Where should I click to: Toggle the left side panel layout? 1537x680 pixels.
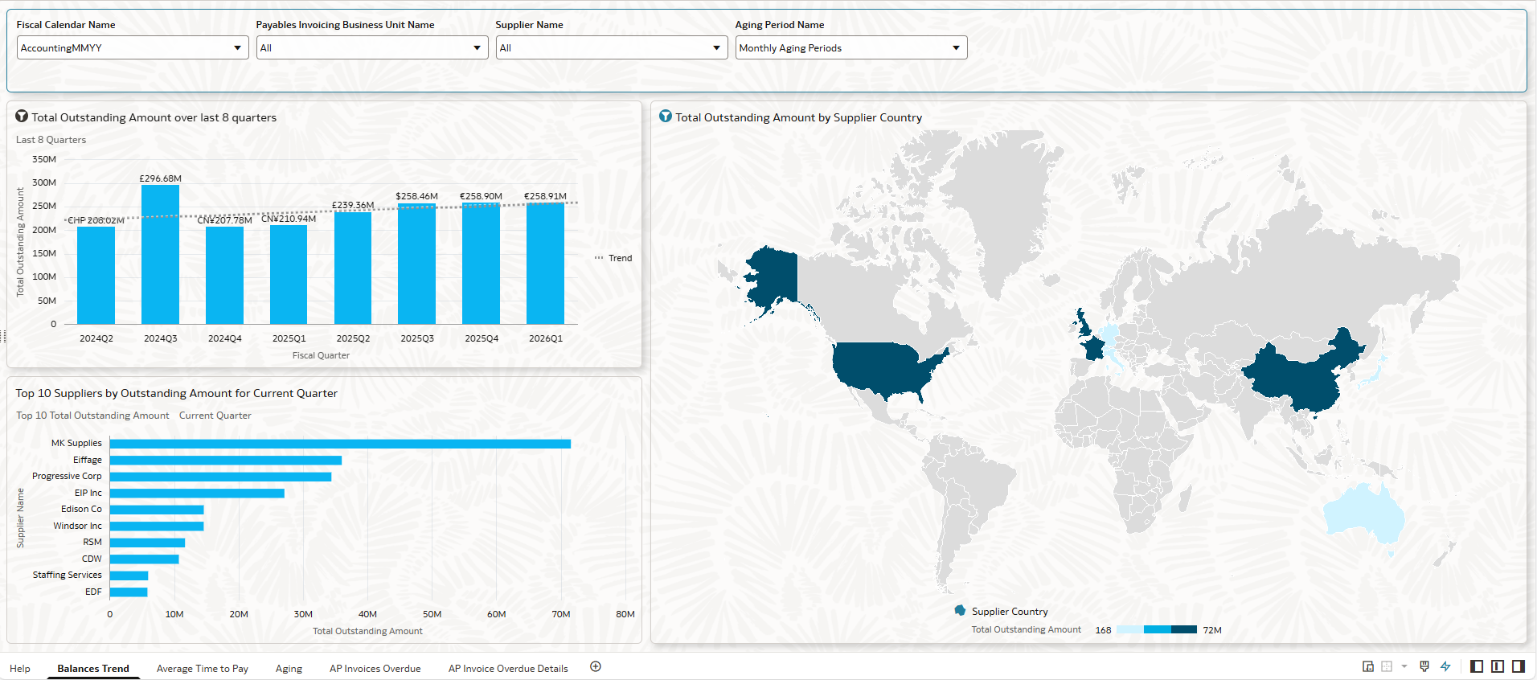1477,666
